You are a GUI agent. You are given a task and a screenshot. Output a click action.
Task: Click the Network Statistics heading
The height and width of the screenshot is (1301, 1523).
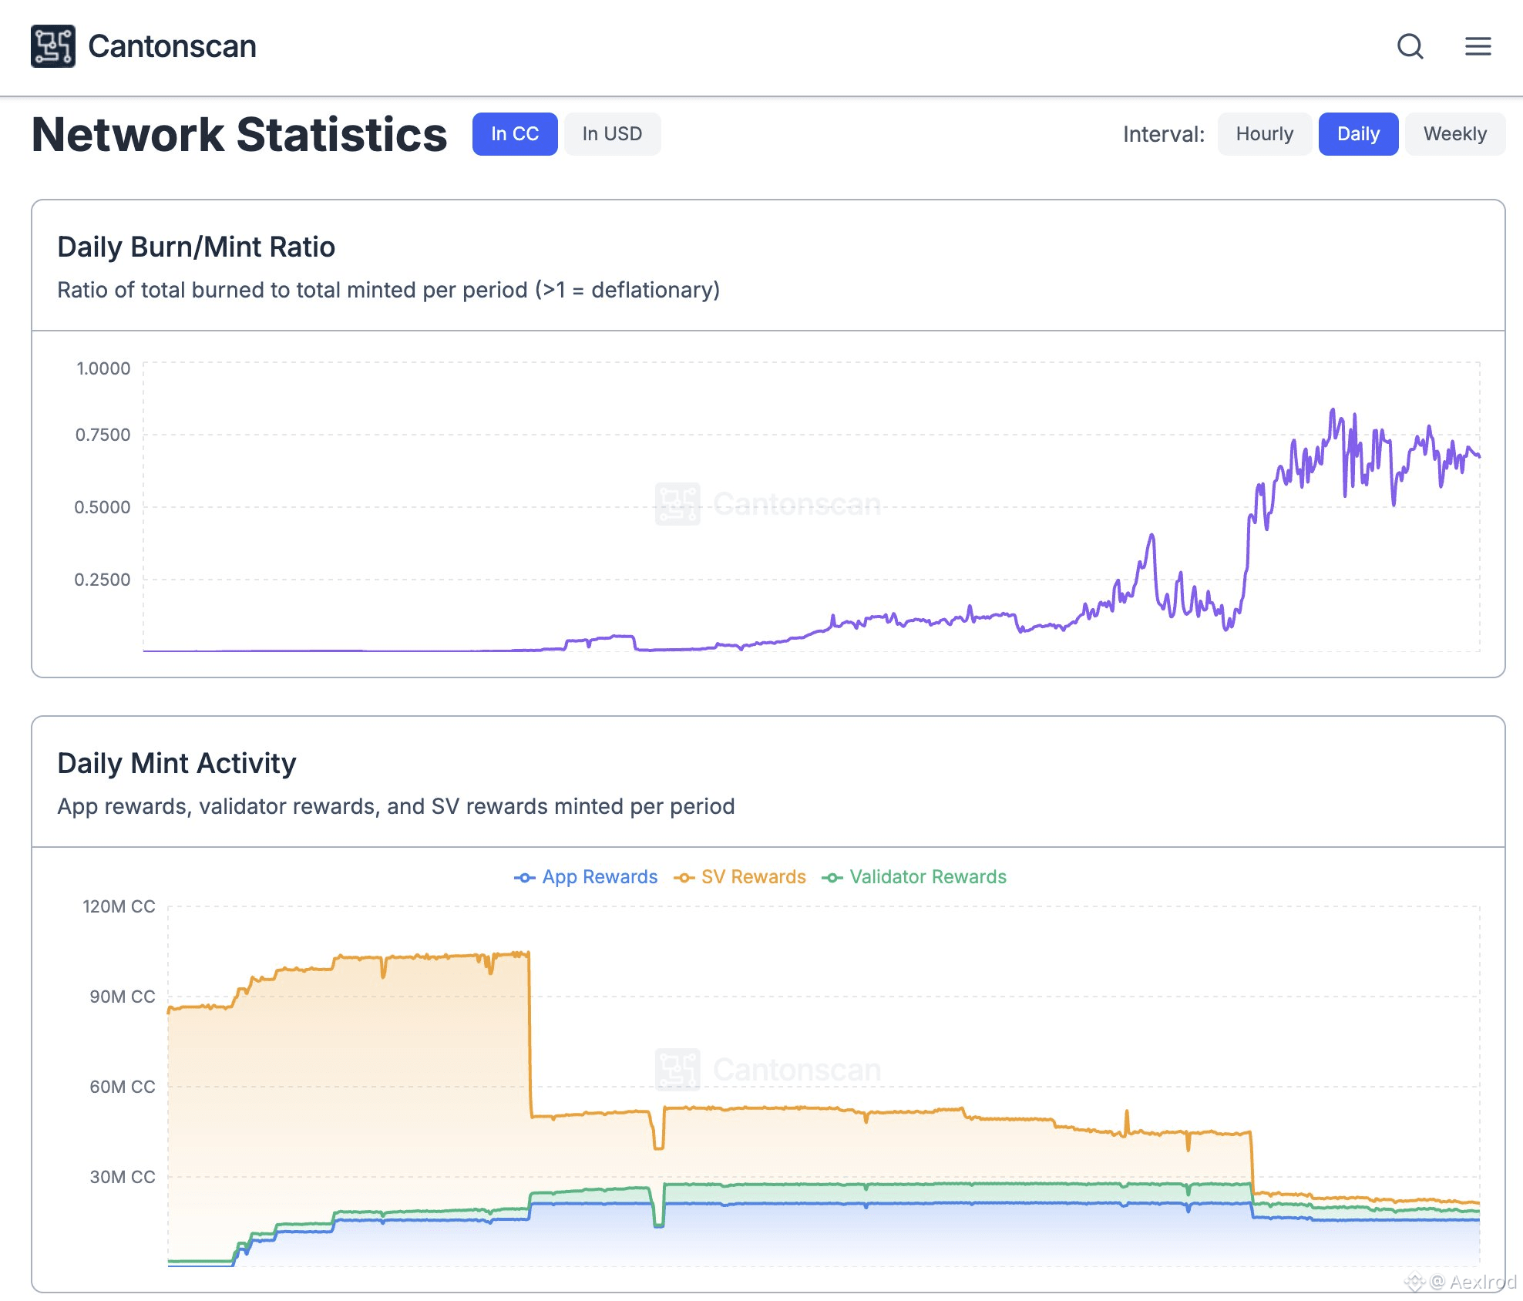(239, 135)
